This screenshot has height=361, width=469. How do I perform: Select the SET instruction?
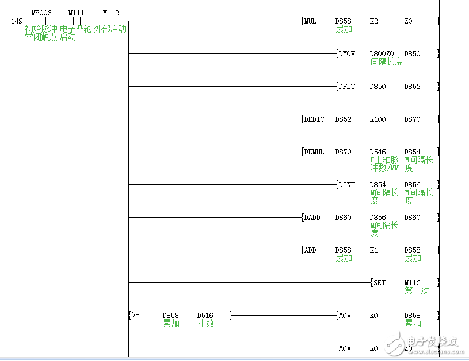380,282
